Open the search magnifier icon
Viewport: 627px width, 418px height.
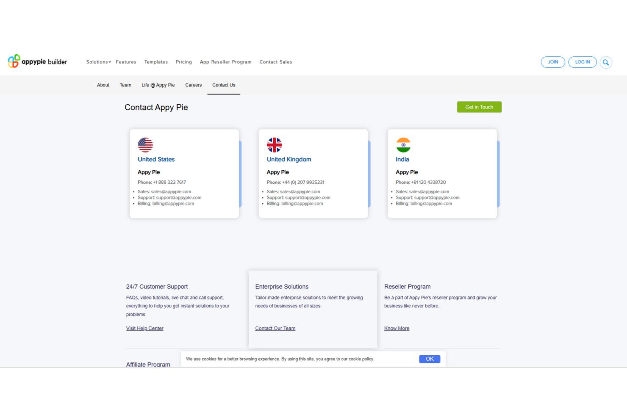[606, 62]
